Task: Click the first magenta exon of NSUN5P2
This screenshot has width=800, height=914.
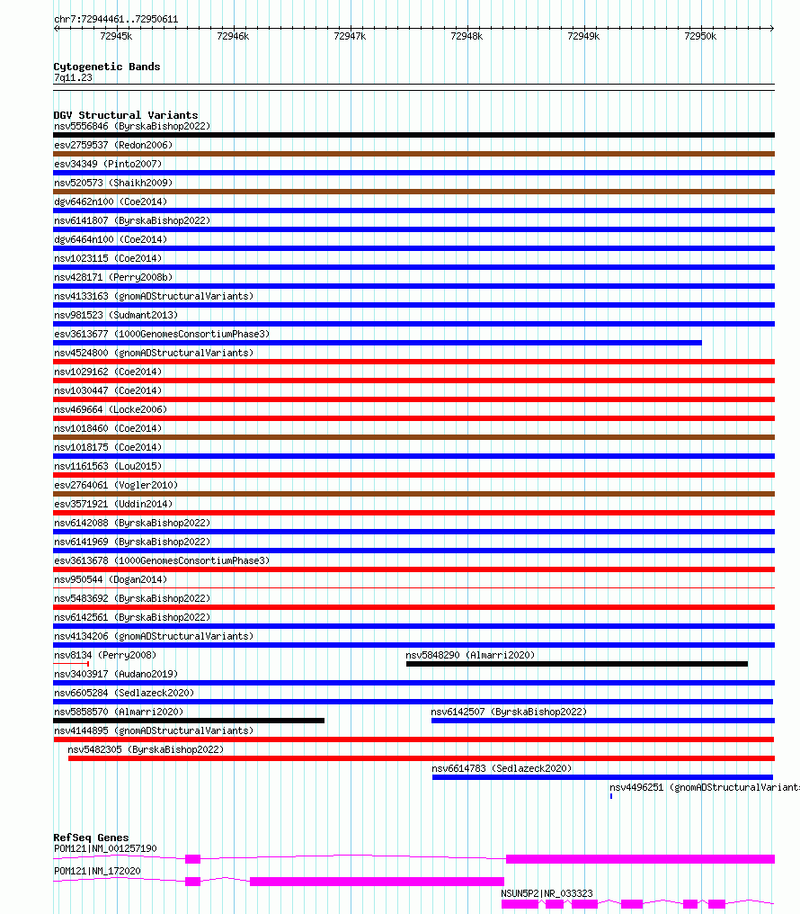Action: click(520, 904)
